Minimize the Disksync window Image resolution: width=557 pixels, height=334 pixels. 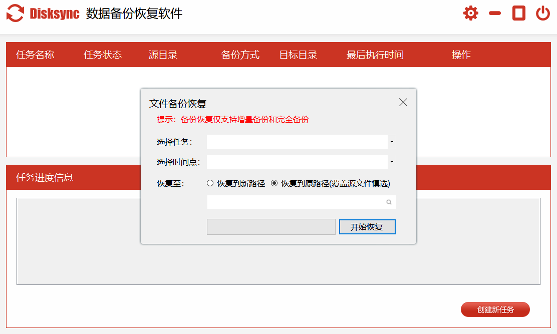coord(494,13)
